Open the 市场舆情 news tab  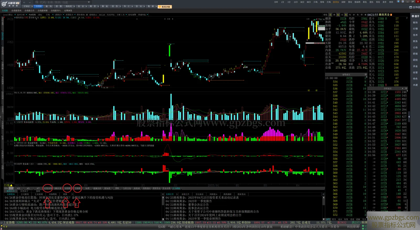tap(53, 194)
